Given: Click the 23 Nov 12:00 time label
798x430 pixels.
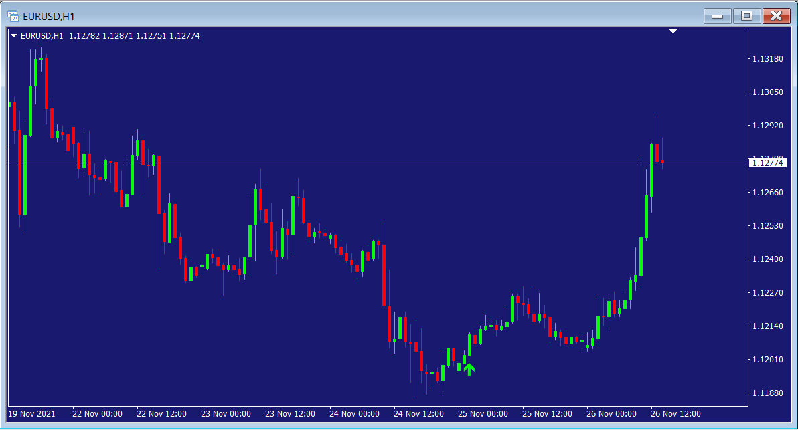Looking at the screenshot, I should (290, 413).
